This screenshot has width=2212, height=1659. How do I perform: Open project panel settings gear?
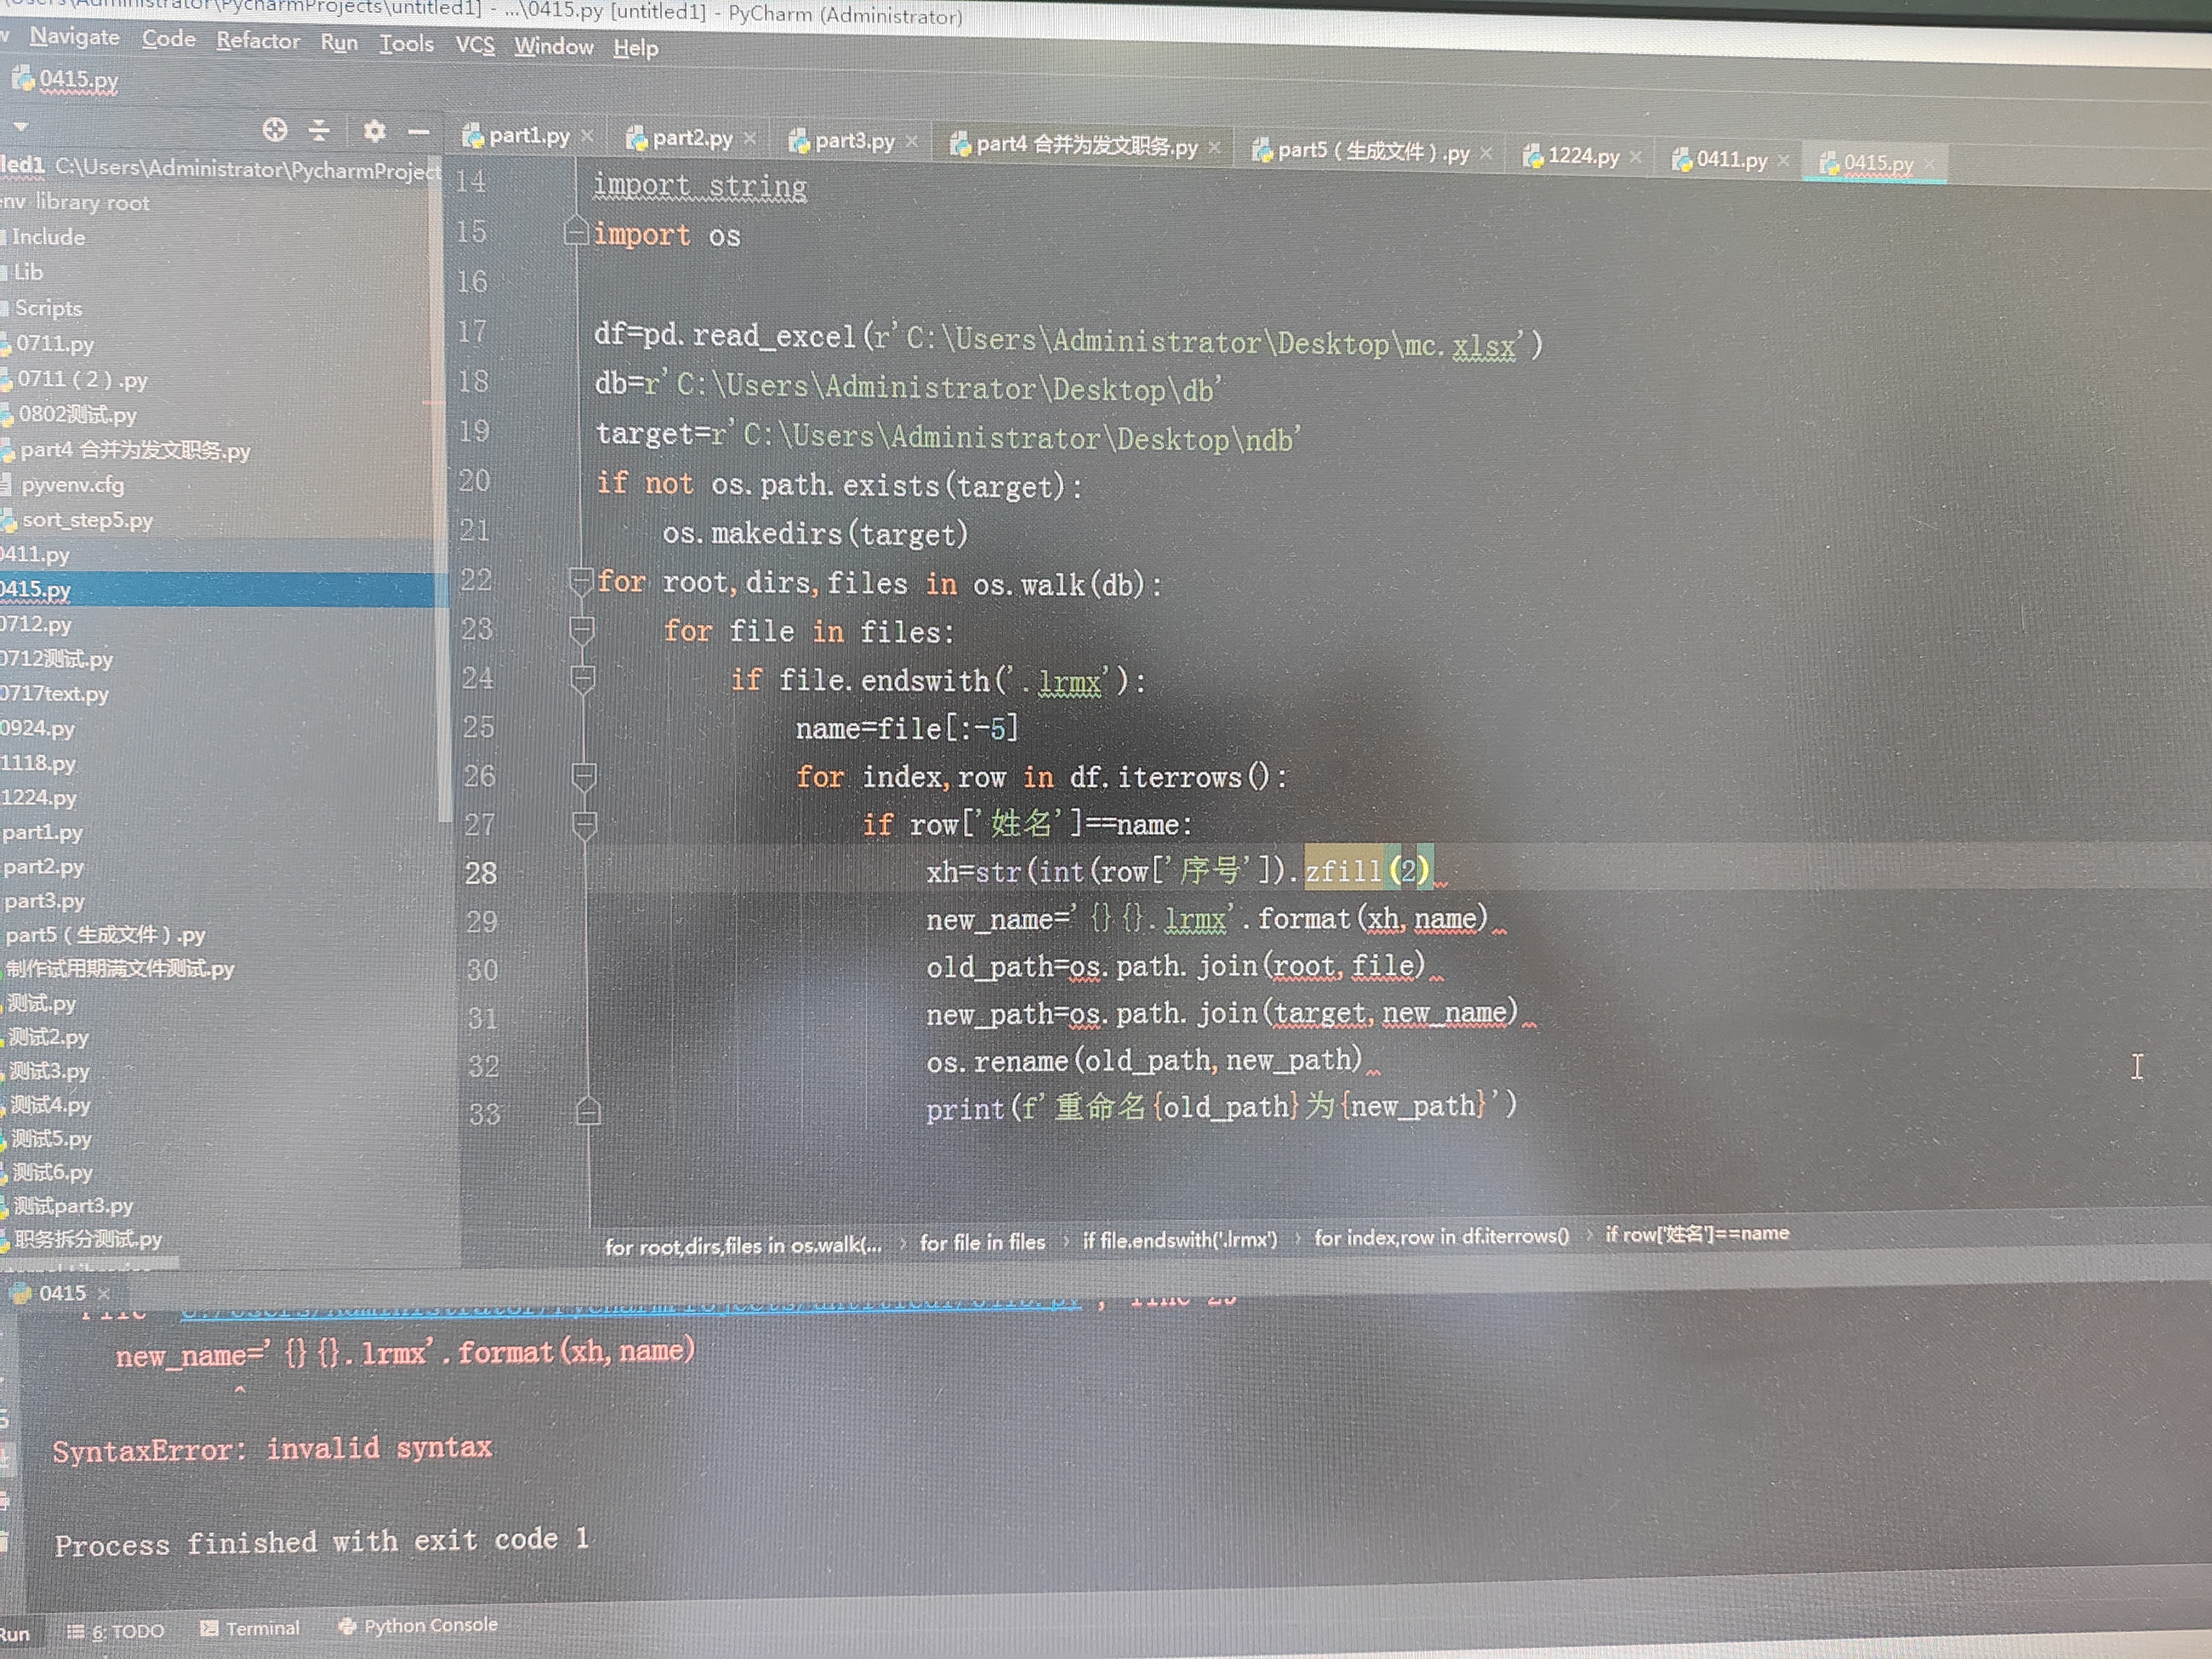point(374,131)
